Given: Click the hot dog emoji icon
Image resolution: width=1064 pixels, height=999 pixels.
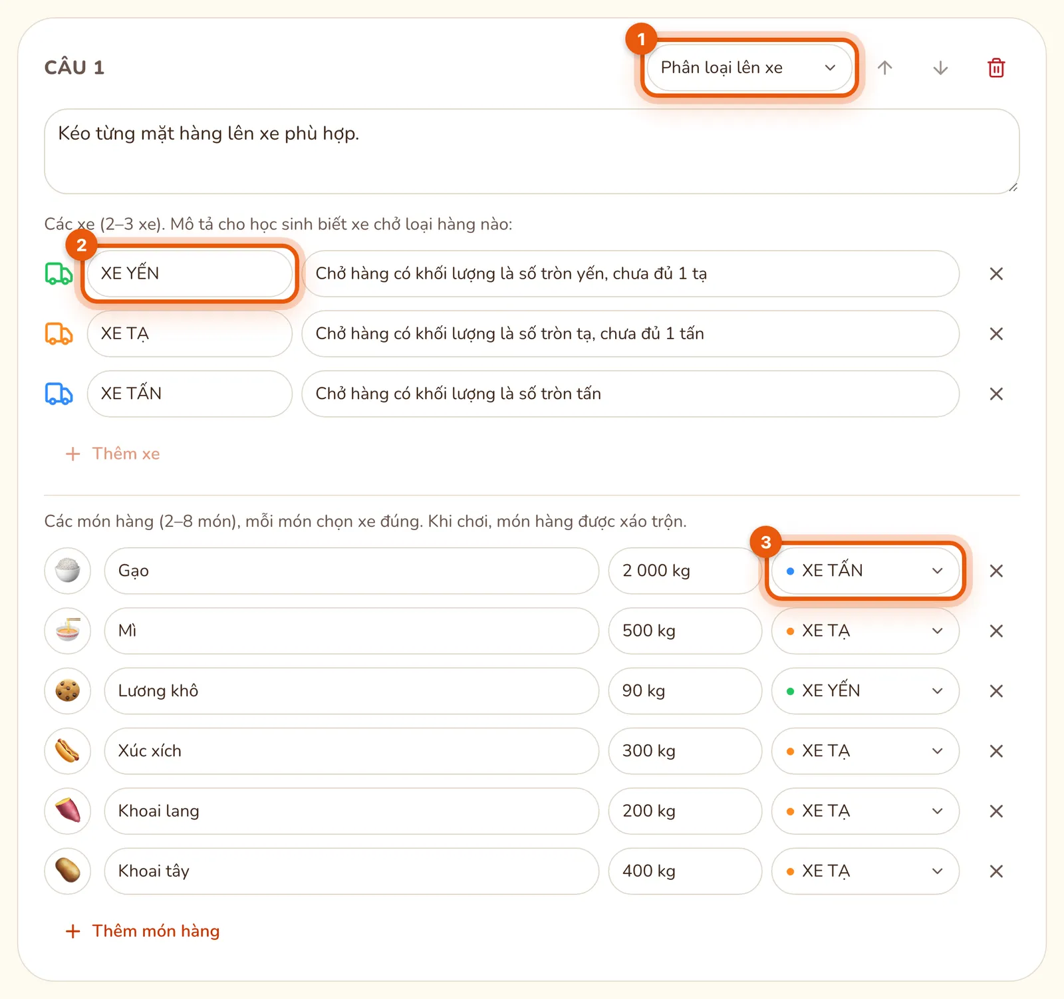Looking at the screenshot, I should point(68,751).
